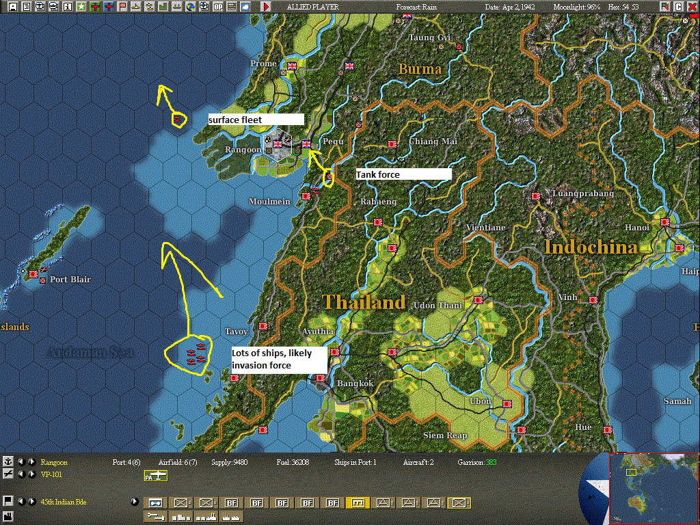Viewport: 700px width, 525px height.
Task: Click the floppy disk save game icon
Action: (12, 6)
